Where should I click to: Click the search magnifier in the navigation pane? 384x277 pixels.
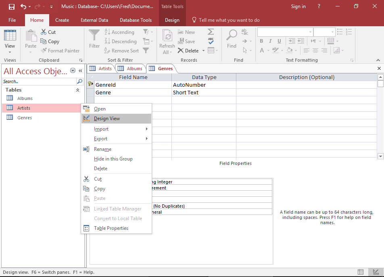click(79, 81)
